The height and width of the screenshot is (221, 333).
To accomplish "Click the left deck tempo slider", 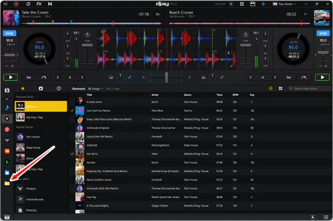I will click(x=10, y=55).
